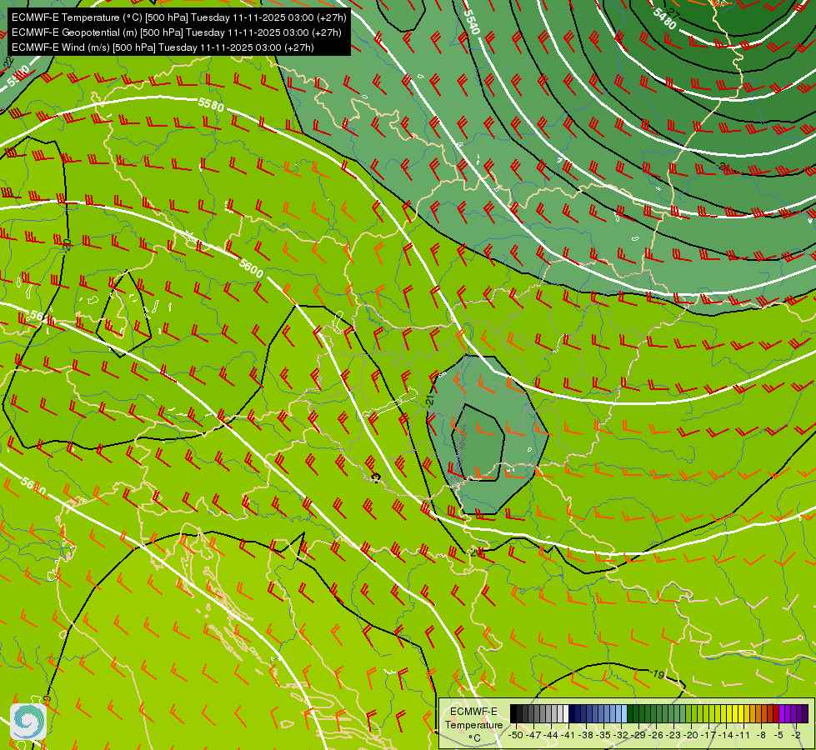Pick the black swatch at legend's cold end
Screen dimensions: 816x750
point(513,713)
